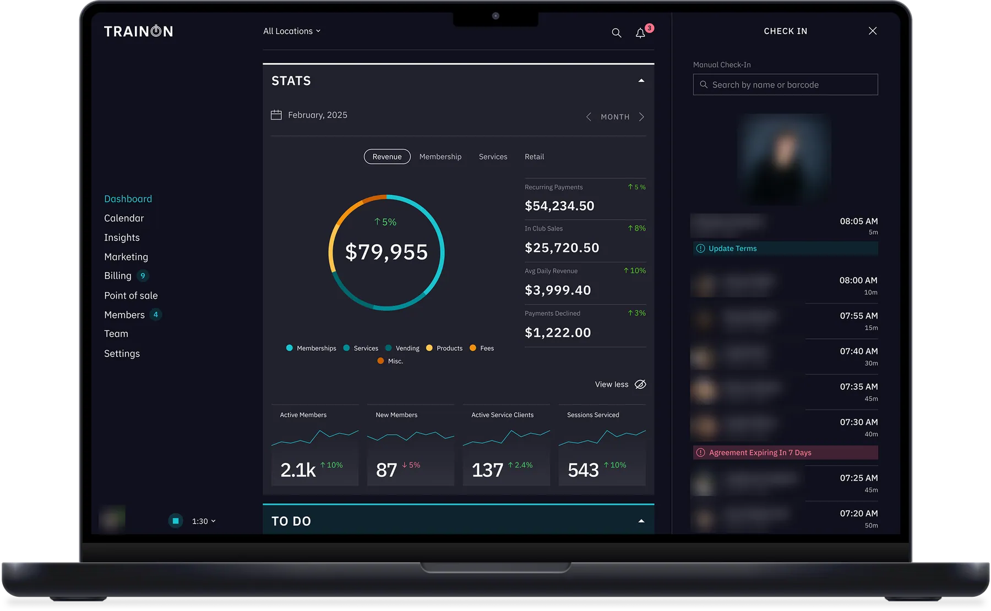Toggle Fees legend item
Viewport: 991px width, 611px height.
pyautogui.click(x=482, y=348)
